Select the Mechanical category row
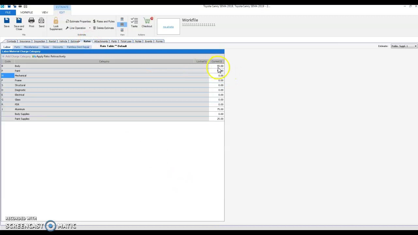The height and width of the screenshot is (235, 418). (x=112, y=76)
